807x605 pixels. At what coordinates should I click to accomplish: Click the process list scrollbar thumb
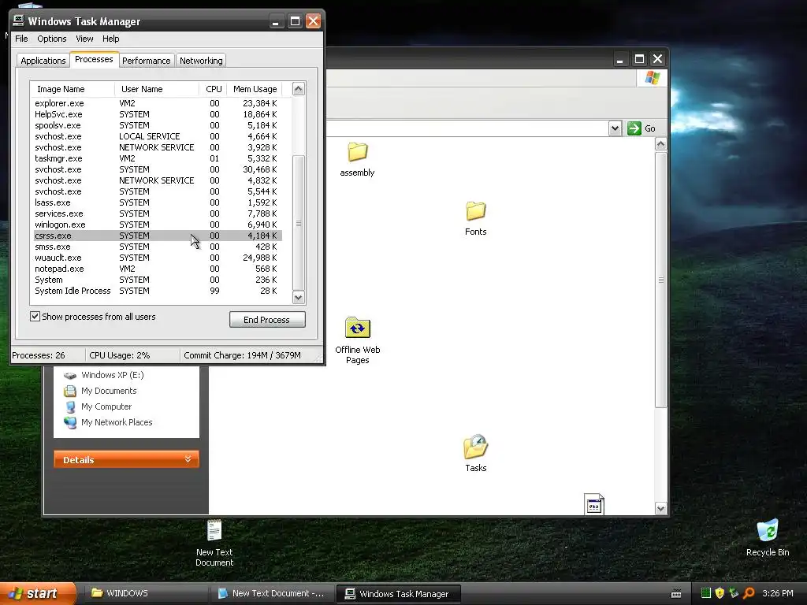coord(299,223)
